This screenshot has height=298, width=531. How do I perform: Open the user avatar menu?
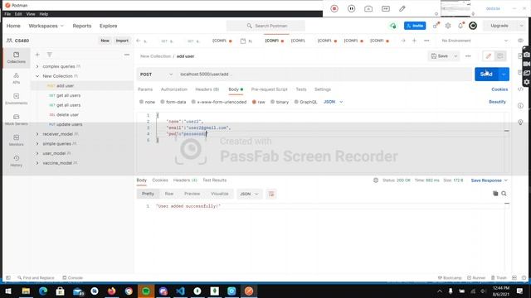tap(473, 26)
